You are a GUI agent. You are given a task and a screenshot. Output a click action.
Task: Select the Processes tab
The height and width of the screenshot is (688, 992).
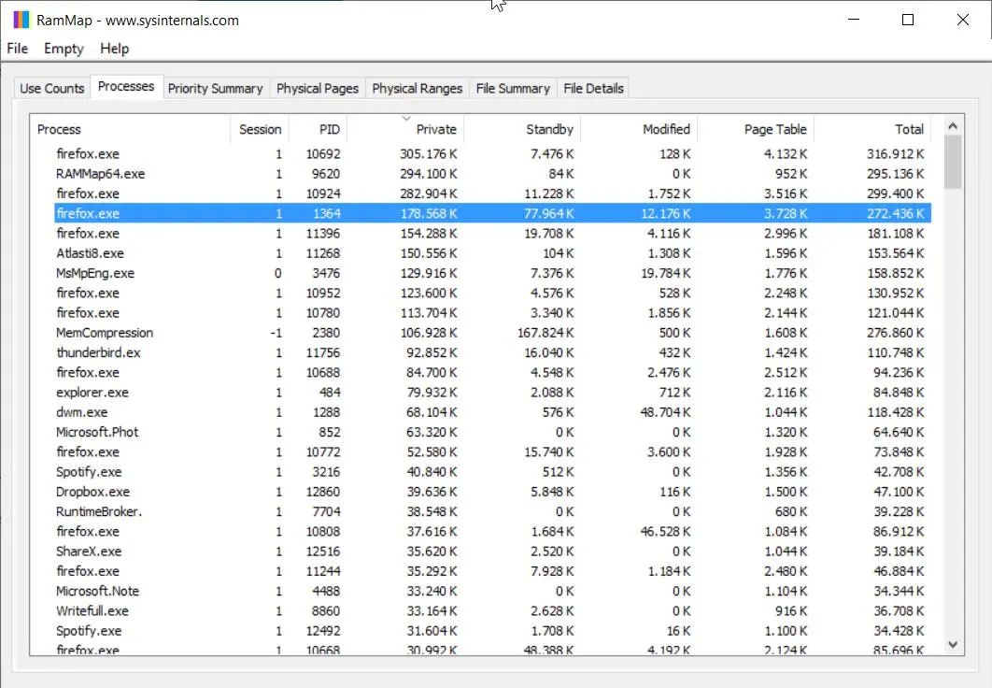point(126,86)
